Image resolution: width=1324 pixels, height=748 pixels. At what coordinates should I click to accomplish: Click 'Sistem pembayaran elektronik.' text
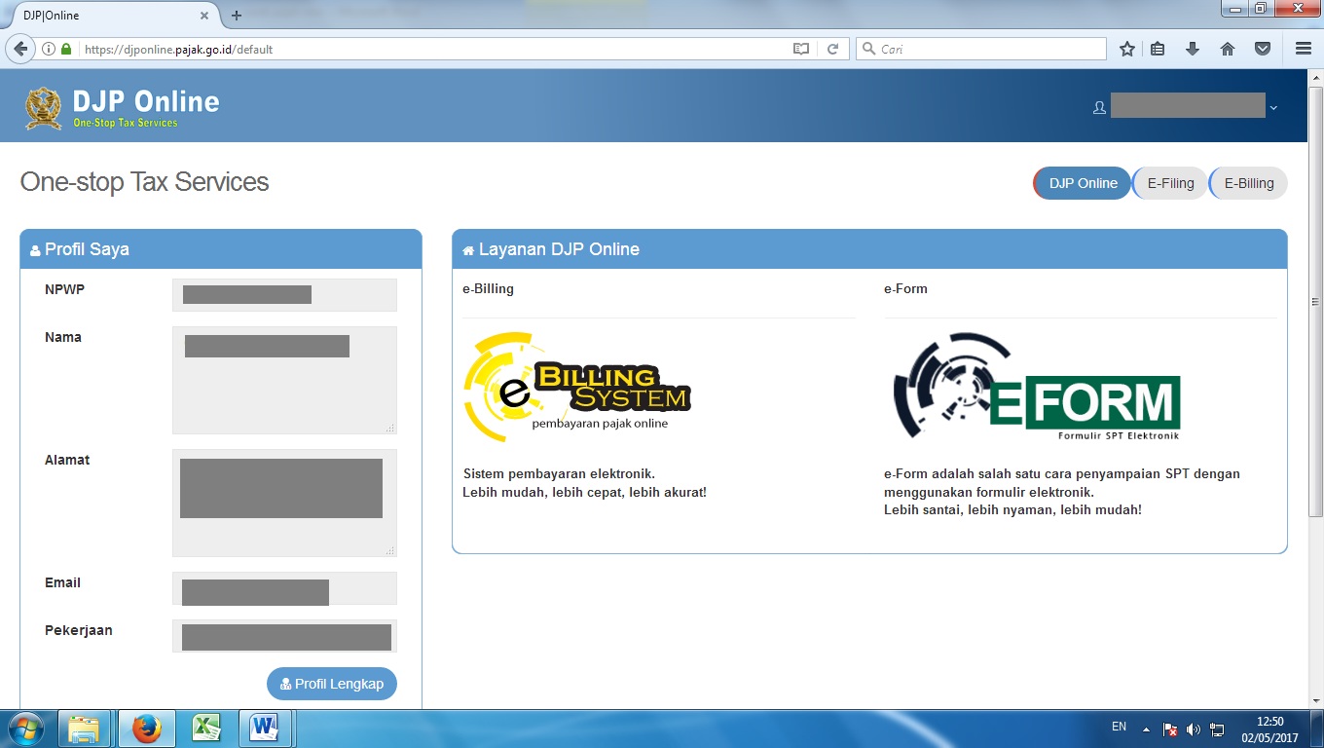559,474
